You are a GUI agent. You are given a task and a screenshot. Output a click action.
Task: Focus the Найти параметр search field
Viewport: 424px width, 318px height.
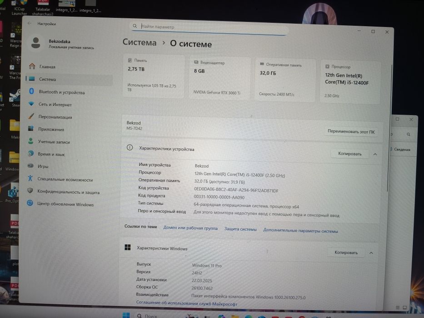click(210, 28)
